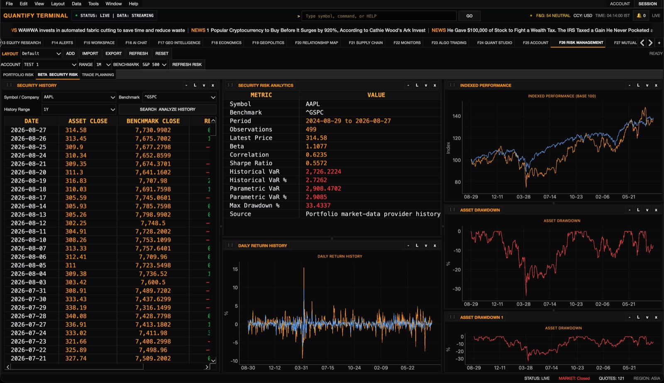Click the GO button

469,16
